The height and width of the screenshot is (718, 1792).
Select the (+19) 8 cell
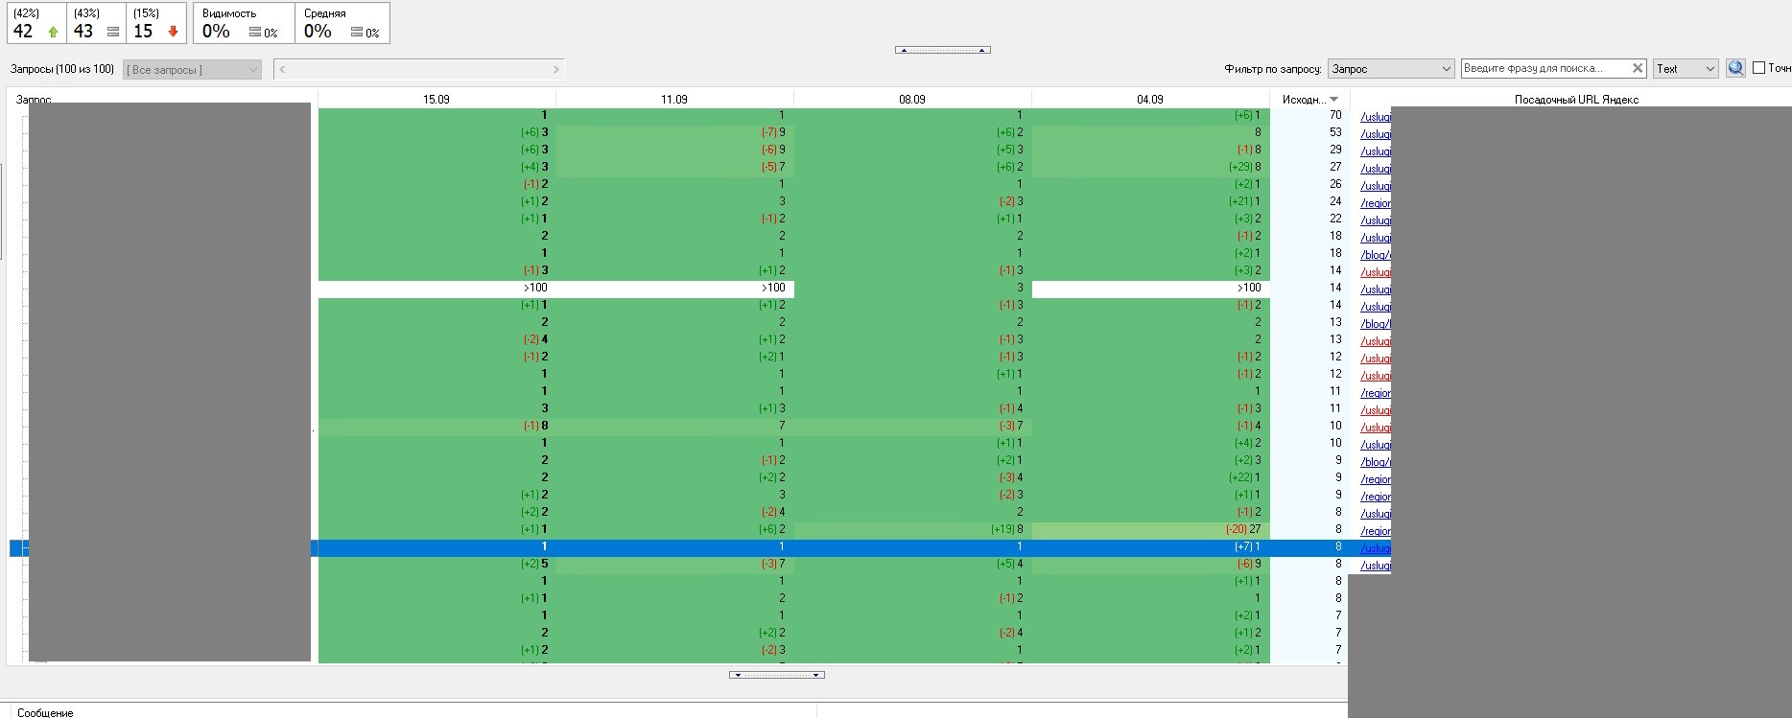[912, 529]
